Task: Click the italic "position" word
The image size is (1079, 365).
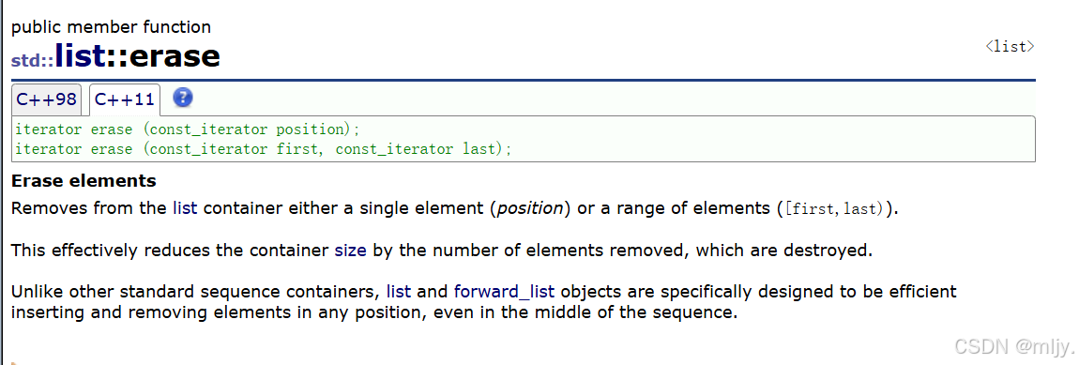Action: [x=528, y=208]
